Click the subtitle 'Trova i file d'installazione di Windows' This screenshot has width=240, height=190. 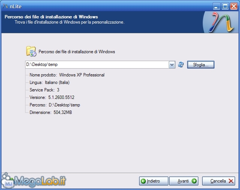point(69,22)
